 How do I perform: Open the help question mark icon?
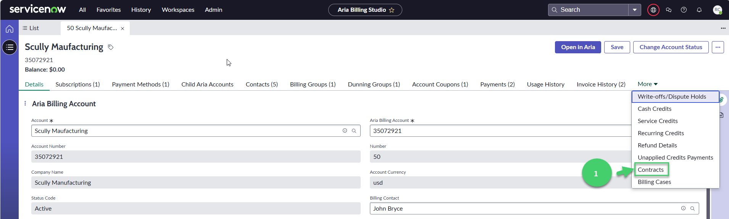click(684, 10)
